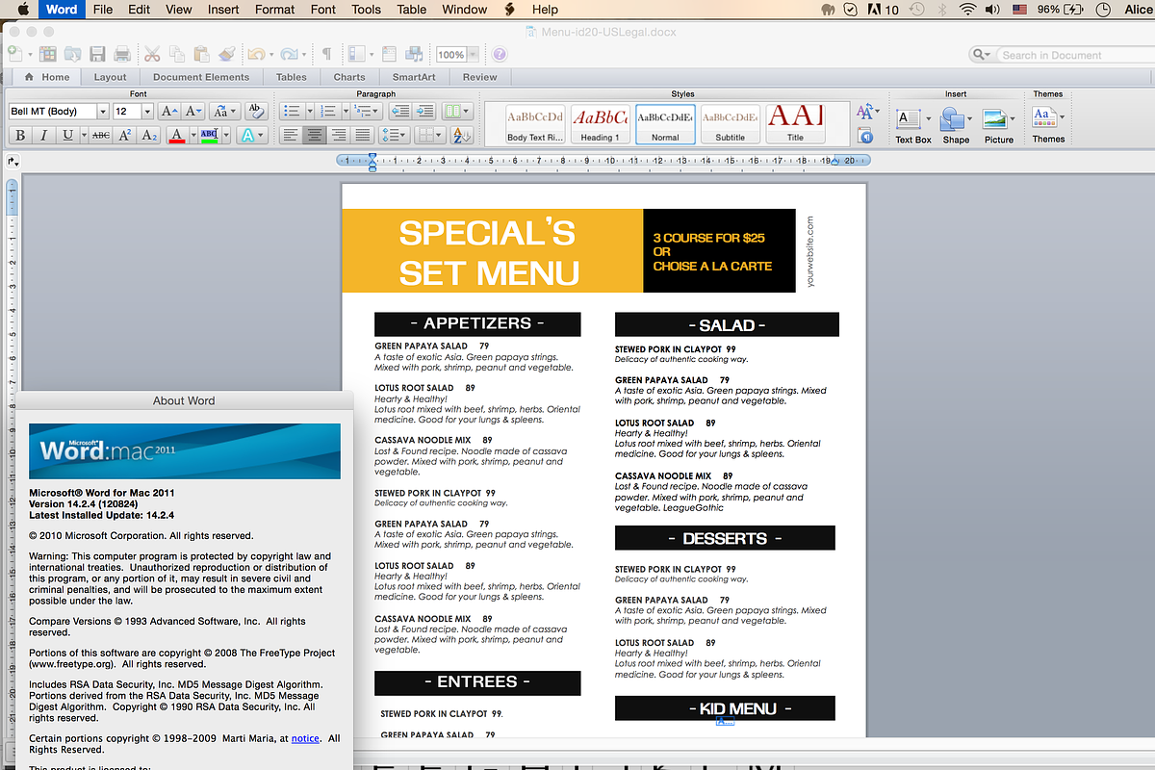
Task: Open the Format menu
Action: tap(275, 10)
